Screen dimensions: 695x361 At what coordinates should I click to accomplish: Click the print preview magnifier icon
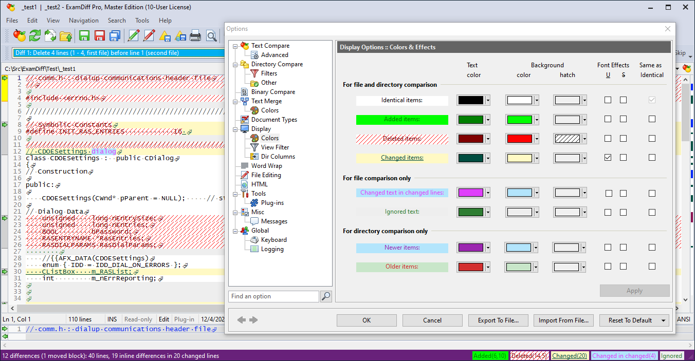[x=211, y=35]
